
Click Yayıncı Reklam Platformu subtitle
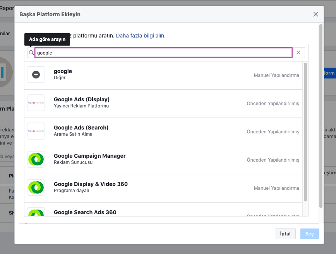(x=81, y=106)
